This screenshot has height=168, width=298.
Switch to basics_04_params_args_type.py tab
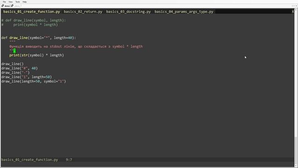pyautogui.click(x=184, y=12)
